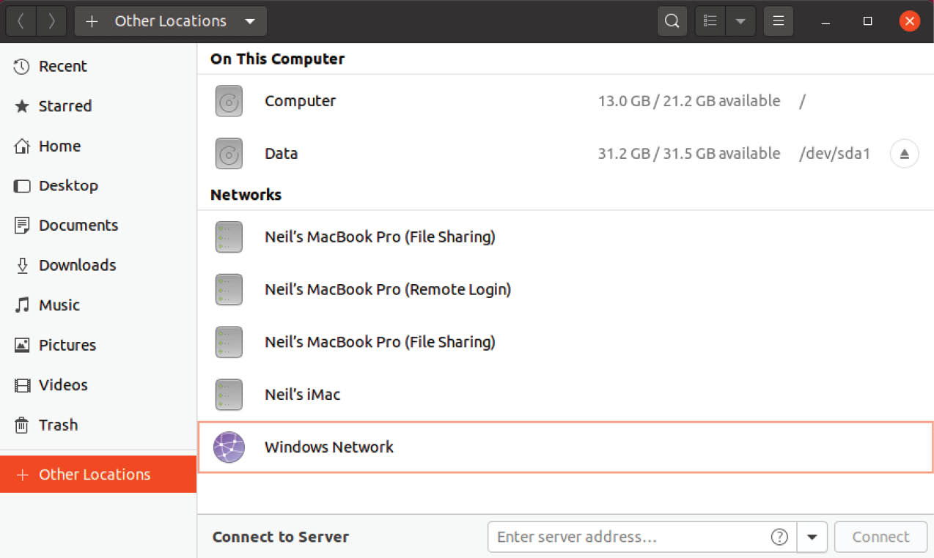Viewport: 934px width, 558px height.
Task: Open Neil's iMac server
Action: tap(302, 395)
